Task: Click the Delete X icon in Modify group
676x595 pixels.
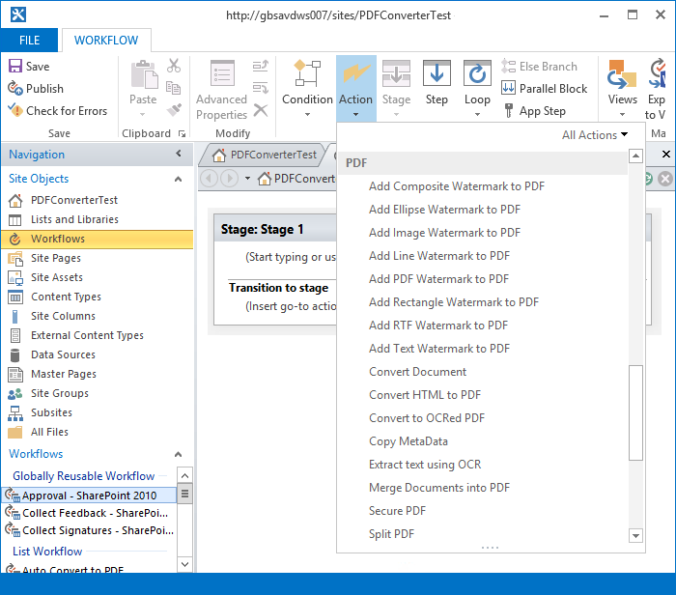Action: click(x=261, y=110)
